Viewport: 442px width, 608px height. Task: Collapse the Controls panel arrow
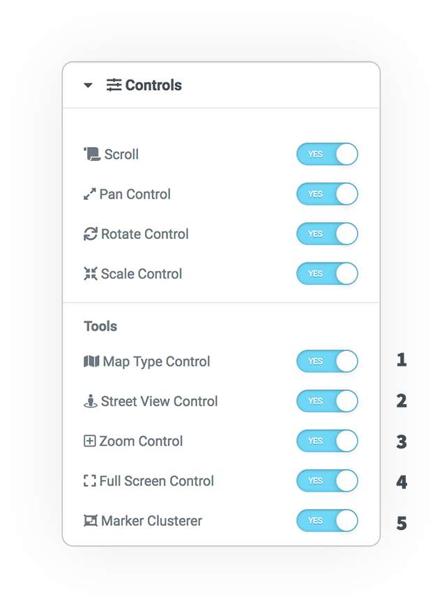click(x=88, y=85)
